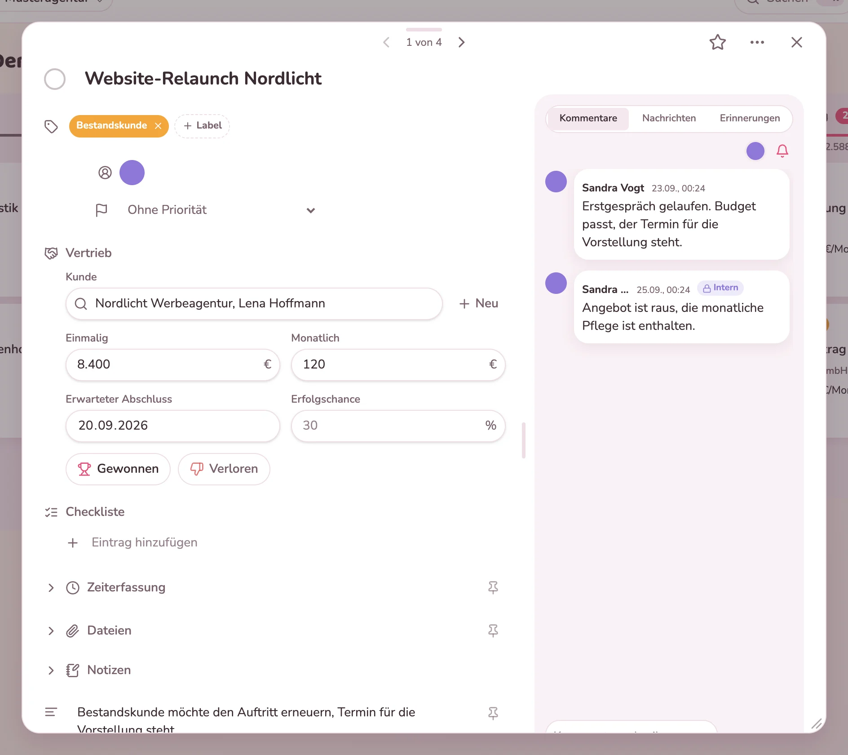Mark the deal as Gewonnen
848x755 pixels.
coord(118,469)
